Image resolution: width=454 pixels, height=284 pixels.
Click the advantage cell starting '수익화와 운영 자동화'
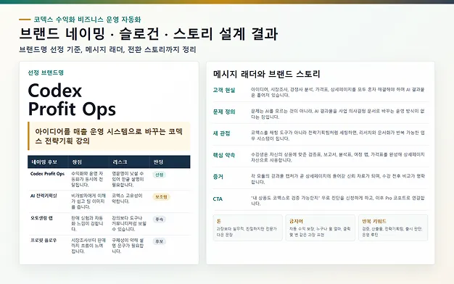(x=87, y=179)
